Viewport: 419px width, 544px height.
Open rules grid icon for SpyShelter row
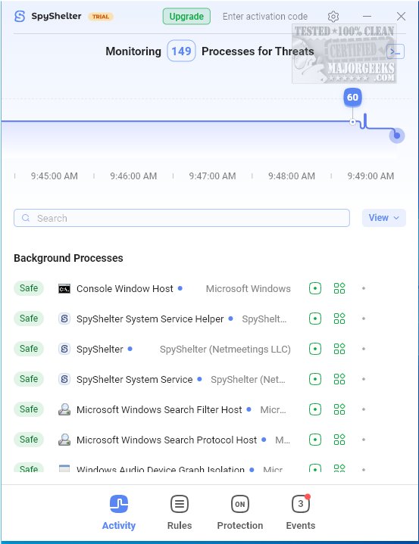pos(339,349)
